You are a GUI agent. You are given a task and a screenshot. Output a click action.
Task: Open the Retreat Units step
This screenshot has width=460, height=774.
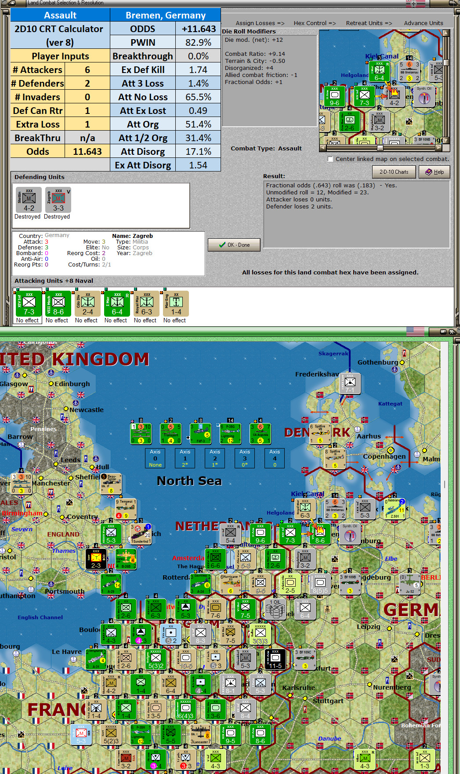pyautogui.click(x=369, y=23)
